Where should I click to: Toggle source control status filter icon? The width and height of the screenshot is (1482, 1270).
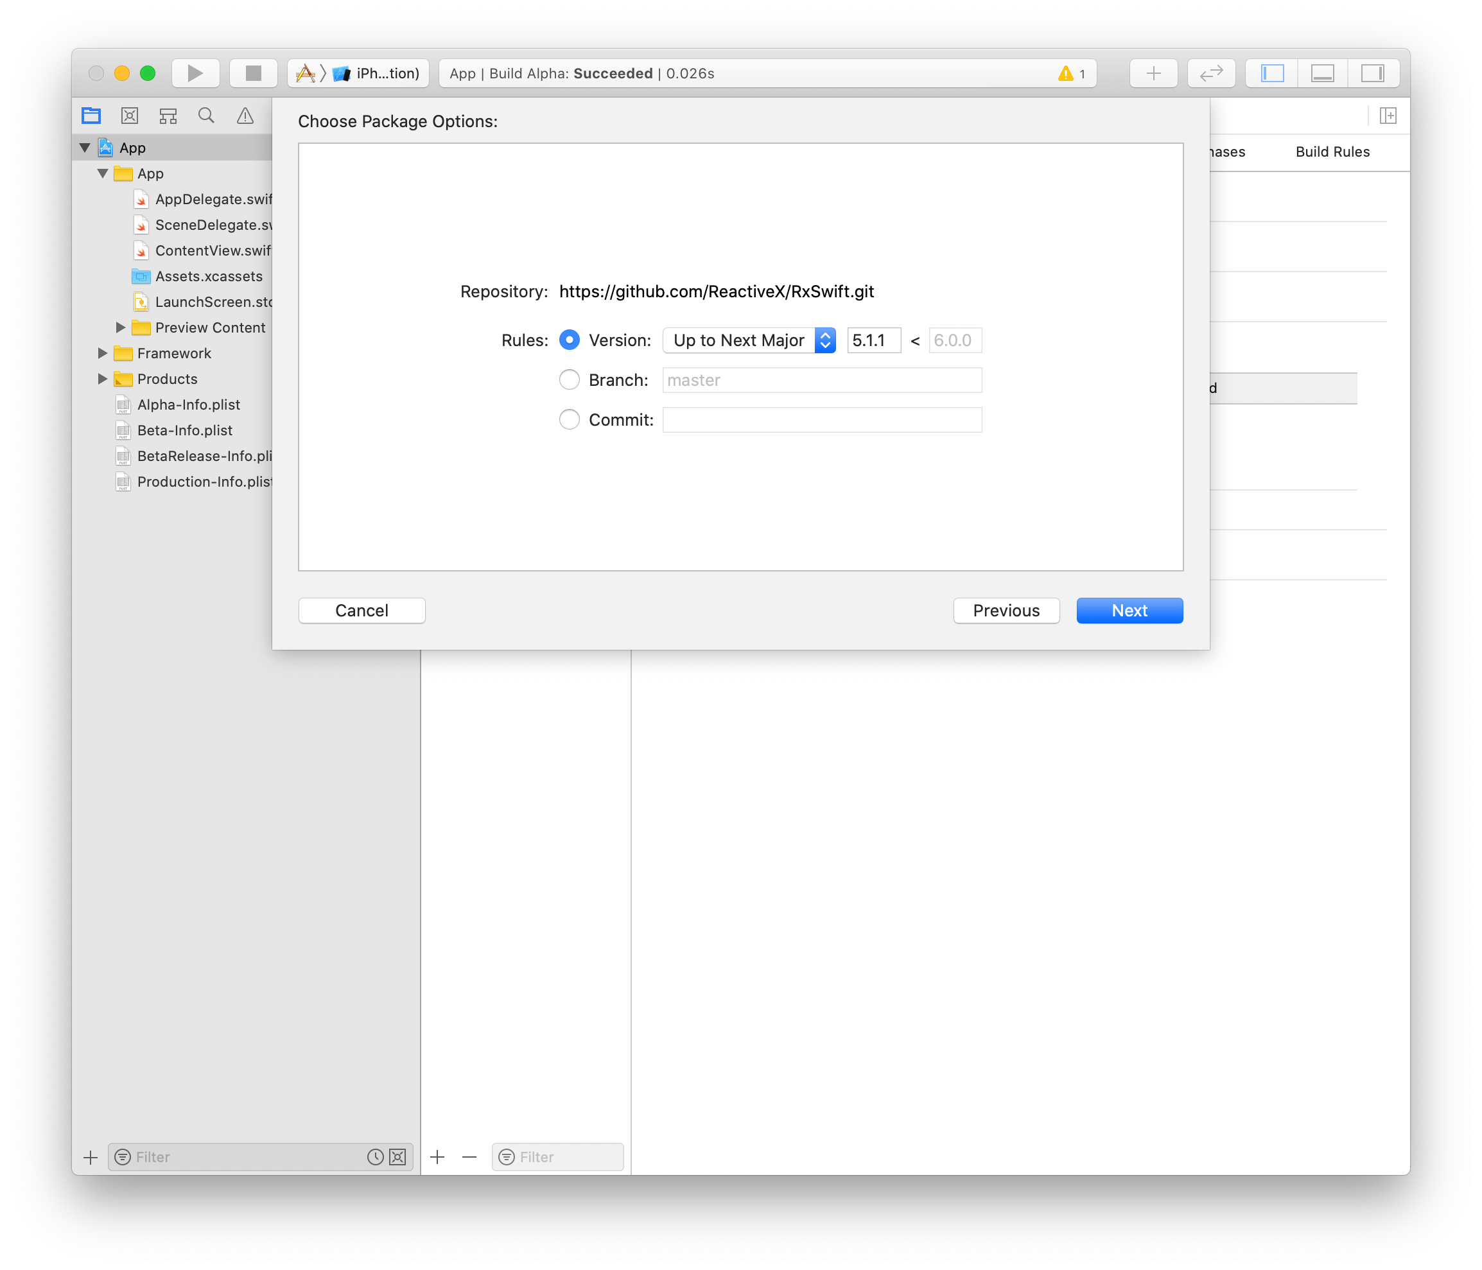(398, 1158)
